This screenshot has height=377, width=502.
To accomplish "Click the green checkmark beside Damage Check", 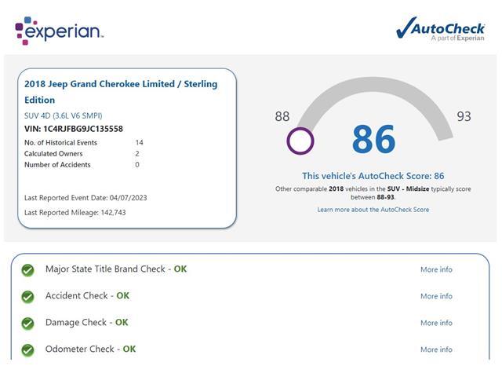I will coord(28,323).
